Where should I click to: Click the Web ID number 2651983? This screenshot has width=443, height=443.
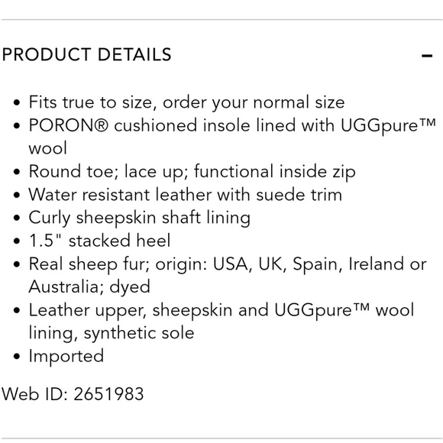click(x=108, y=394)
